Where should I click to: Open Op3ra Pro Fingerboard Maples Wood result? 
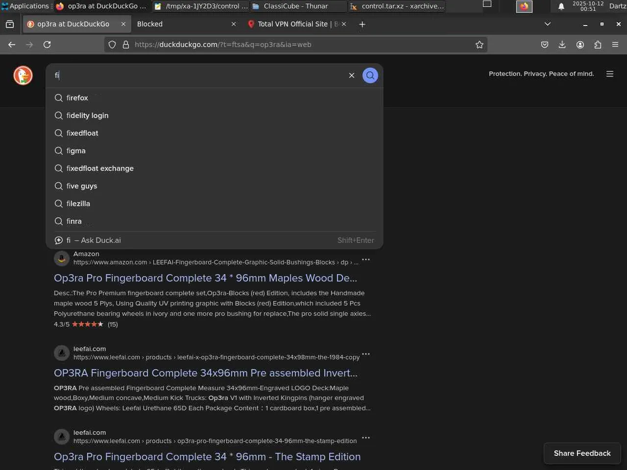pyautogui.click(x=205, y=278)
